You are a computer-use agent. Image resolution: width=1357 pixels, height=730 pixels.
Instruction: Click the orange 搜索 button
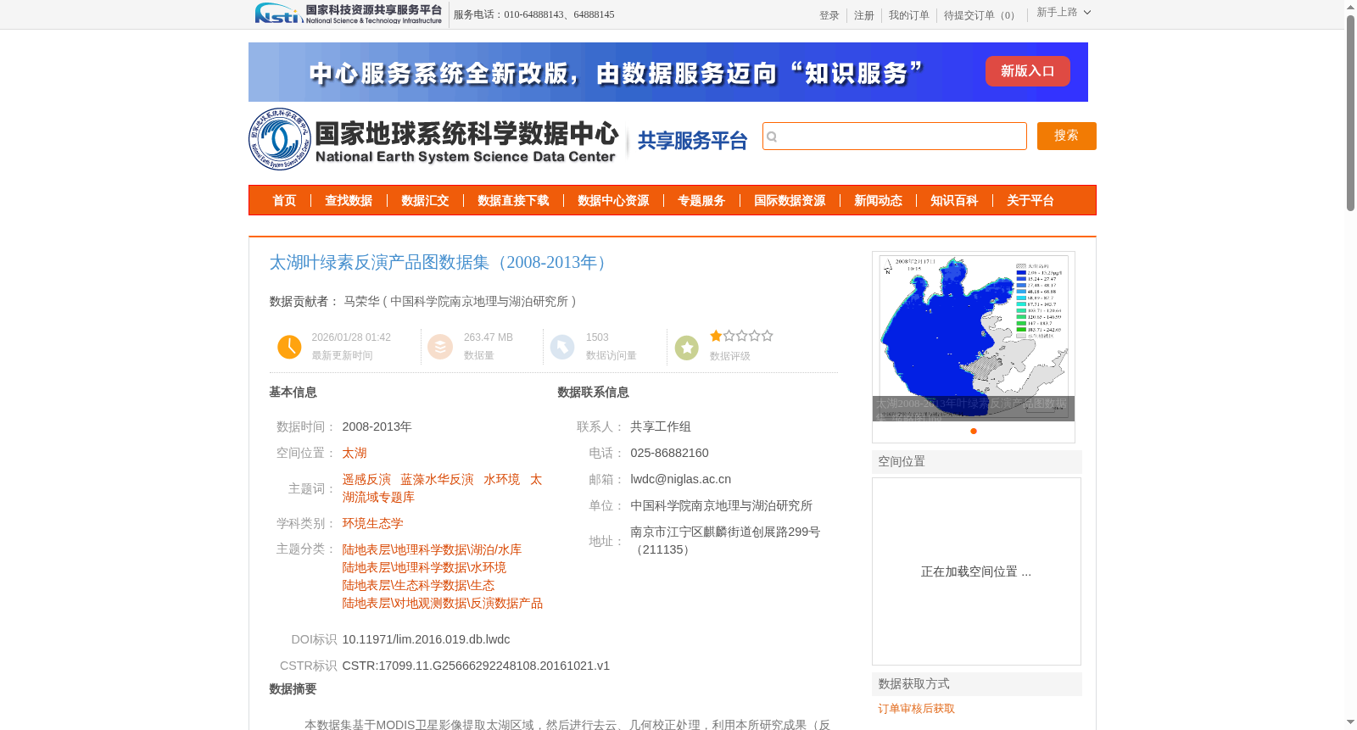(1066, 136)
